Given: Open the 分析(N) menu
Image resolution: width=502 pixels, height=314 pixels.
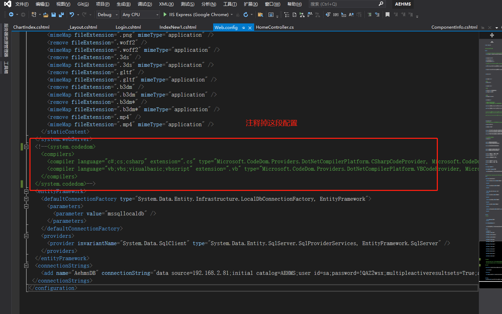Looking at the screenshot, I should pyautogui.click(x=209, y=4).
